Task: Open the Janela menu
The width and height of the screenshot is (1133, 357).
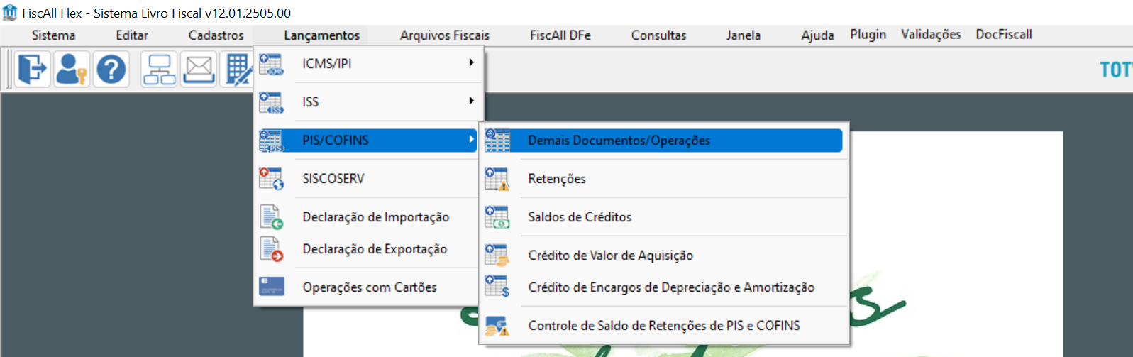Action: 744,35
